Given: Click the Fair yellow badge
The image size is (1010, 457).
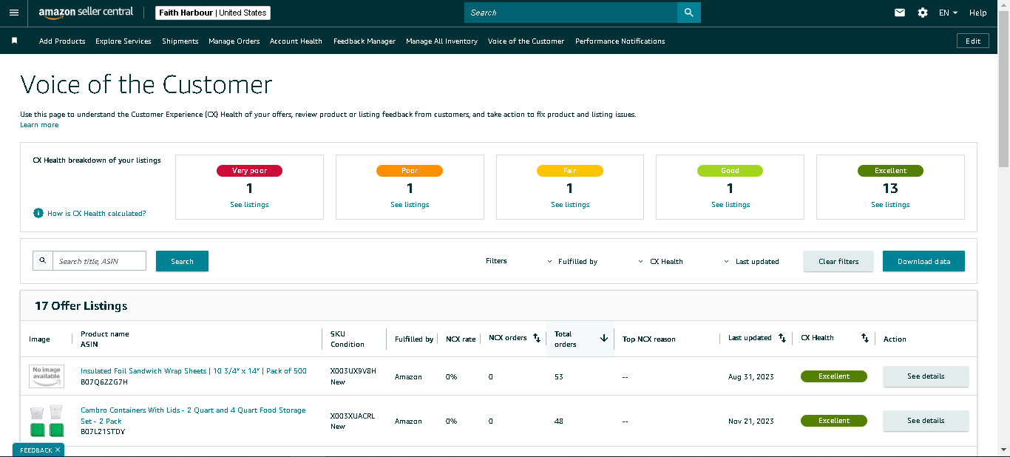Looking at the screenshot, I should click(x=570, y=171).
